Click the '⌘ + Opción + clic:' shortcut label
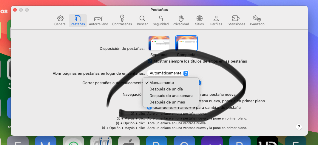The height and width of the screenshot is (145, 318). pos(130,123)
